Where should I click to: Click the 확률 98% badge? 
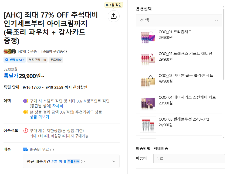(73, 162)
